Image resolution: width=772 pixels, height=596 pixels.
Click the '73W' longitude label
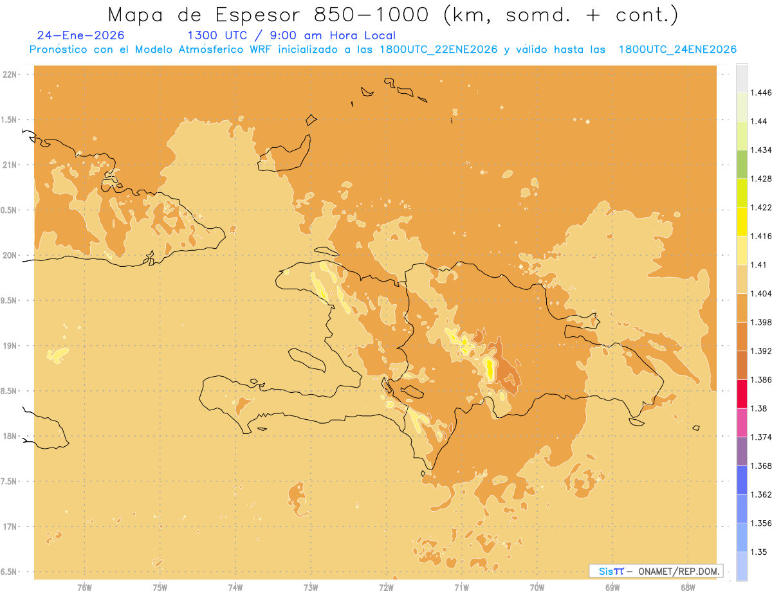311,586
